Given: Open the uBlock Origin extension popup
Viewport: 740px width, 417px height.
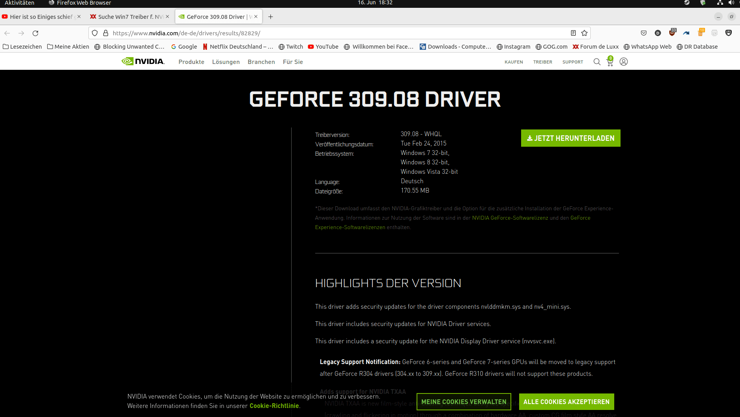Looking at the screenshot, I should [x=672, y=33].
